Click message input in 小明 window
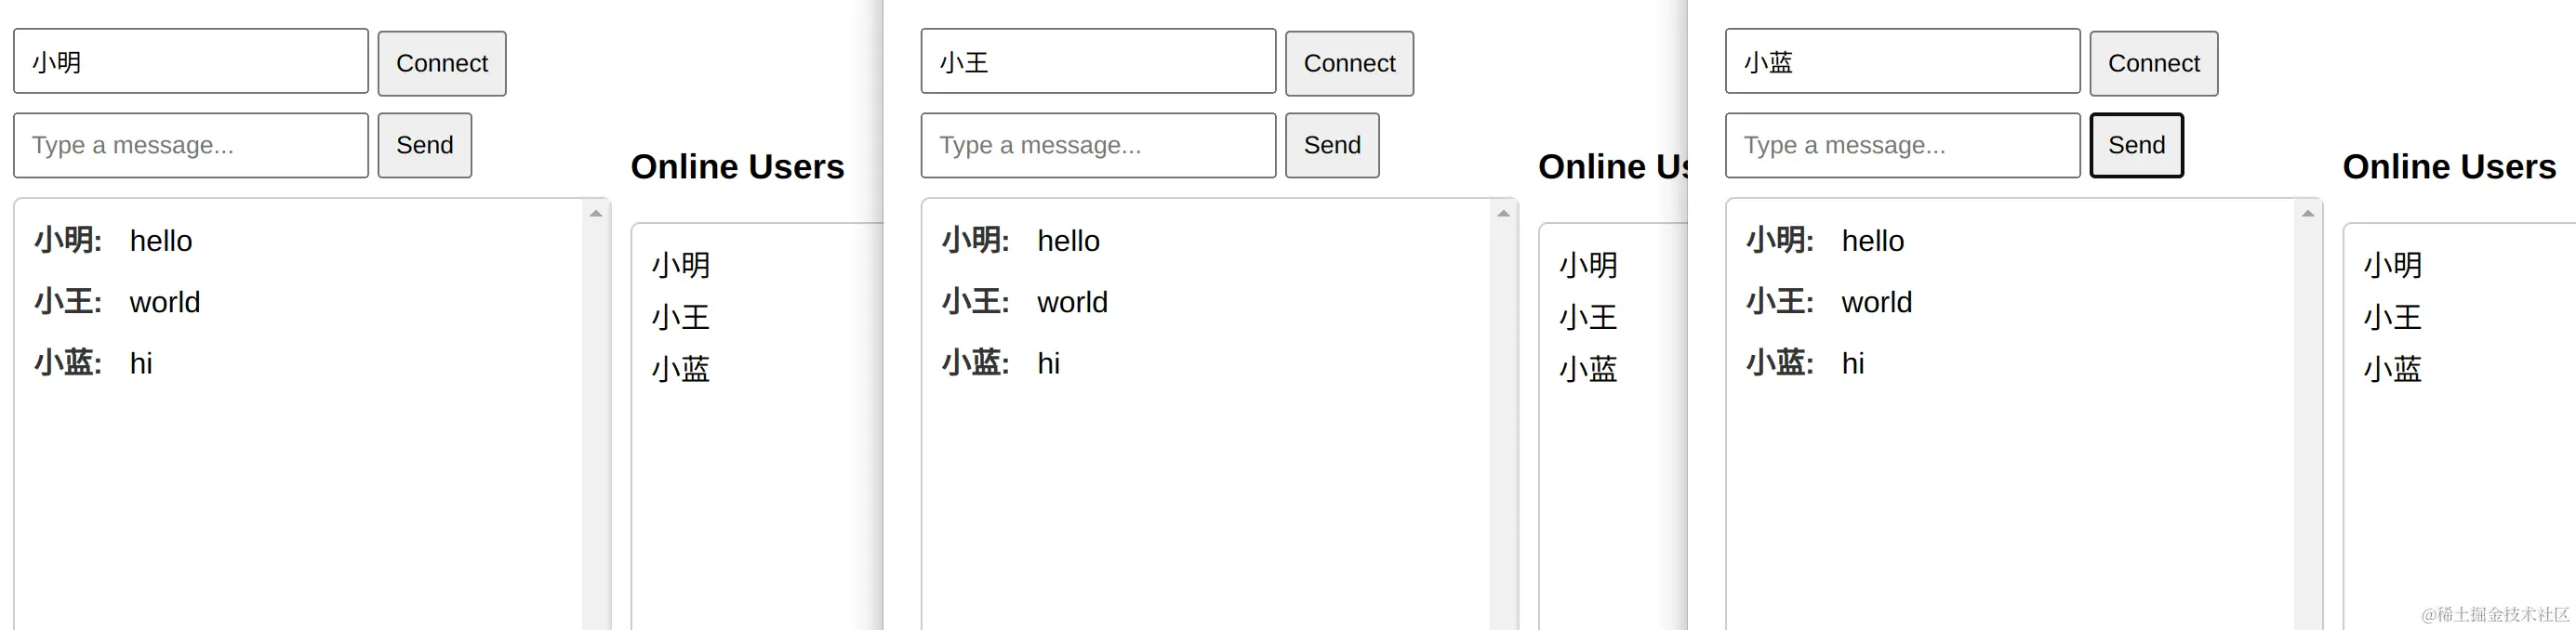Viewport: 2576px width, 630px height. tap(191, 145)
